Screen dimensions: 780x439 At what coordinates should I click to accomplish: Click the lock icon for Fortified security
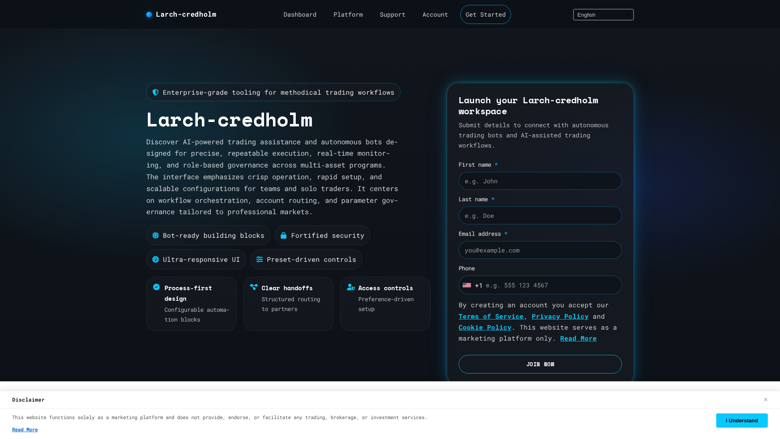pos(284,235)
